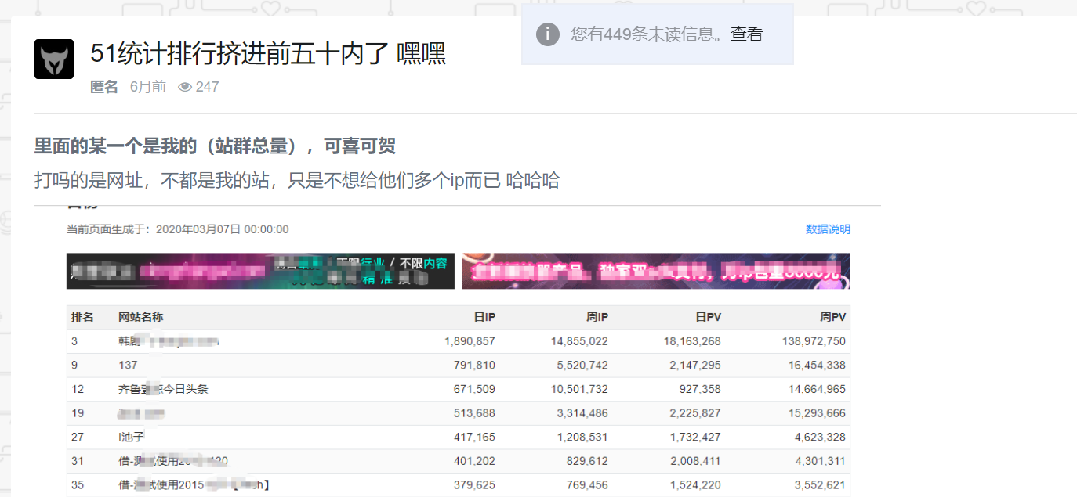Image resolution: width=1077 pixels, height=497 pixels.
Task: Click daily IP value 1,890,857
Action: click(x=470, y=341)
